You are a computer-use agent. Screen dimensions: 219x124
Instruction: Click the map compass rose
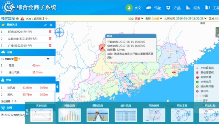(60, 32)
